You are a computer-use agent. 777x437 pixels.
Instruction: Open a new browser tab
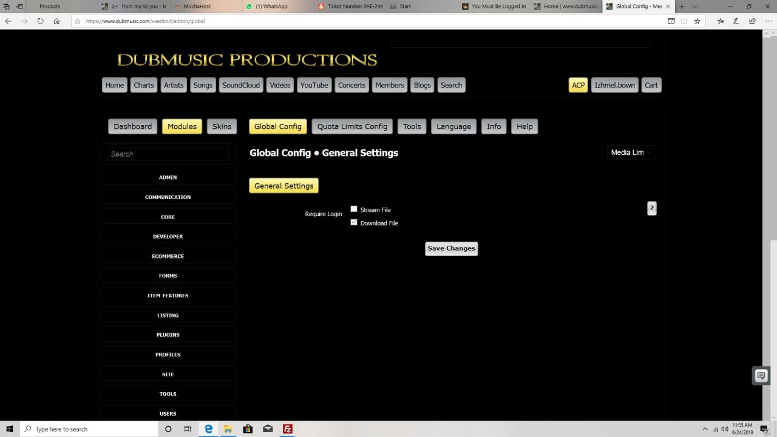tap(682, 6)
